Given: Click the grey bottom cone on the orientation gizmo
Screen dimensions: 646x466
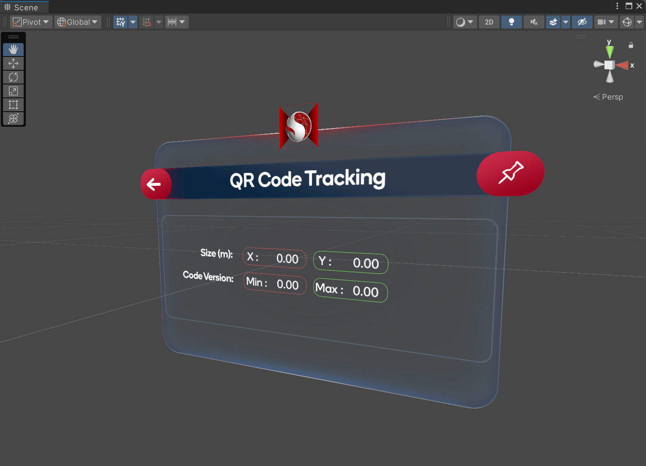Looking at the screenshot, I should click(x=610, y=77).
